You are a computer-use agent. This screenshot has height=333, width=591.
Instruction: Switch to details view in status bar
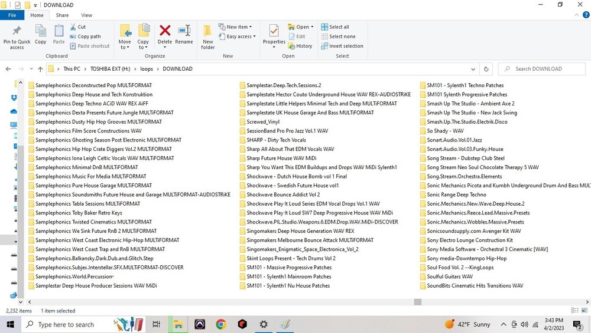tap(574, 311)
